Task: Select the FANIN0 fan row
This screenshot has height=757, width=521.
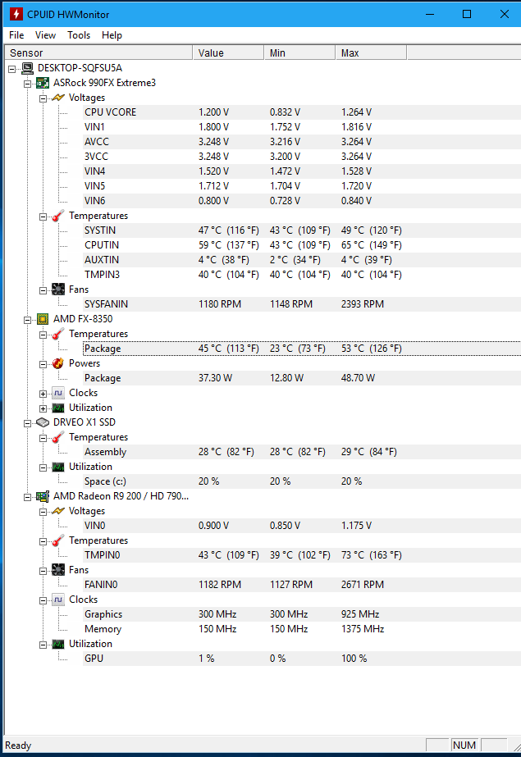Action: point(302,585)
